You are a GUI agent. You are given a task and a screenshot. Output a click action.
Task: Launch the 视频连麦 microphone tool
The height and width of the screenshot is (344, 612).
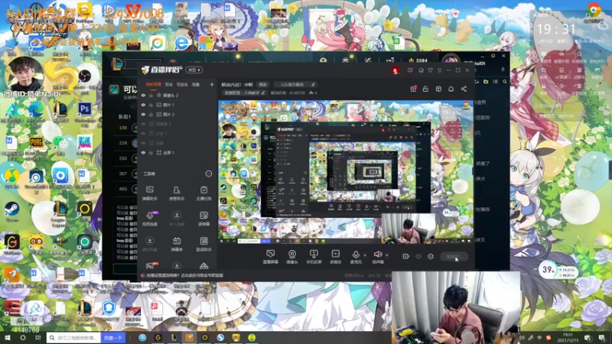(x=149, y=219)
